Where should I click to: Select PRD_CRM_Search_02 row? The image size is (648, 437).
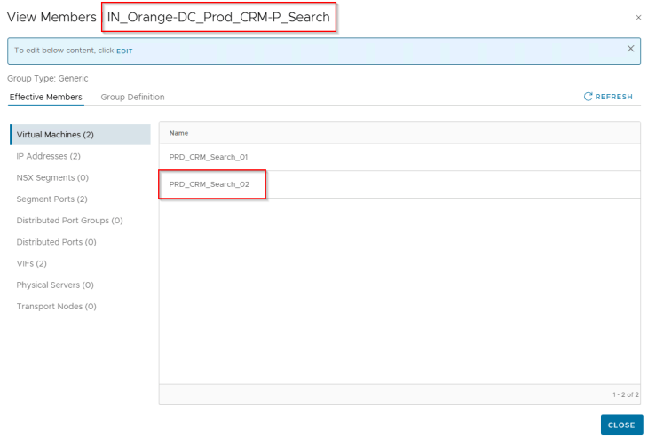pos(209,184)
